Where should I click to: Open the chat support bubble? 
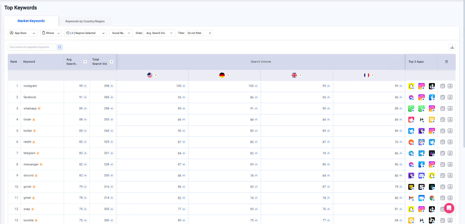point(449,208)
